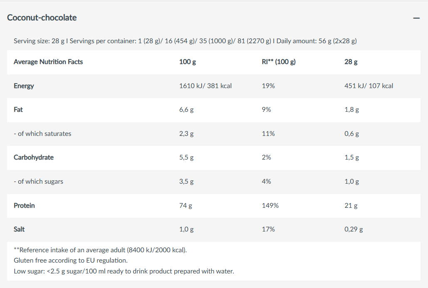Viewport: 428px width, 288px height.
Task: Click the '- of which saturates' row label
Action: pyautogui.click(x=42, y=134)
